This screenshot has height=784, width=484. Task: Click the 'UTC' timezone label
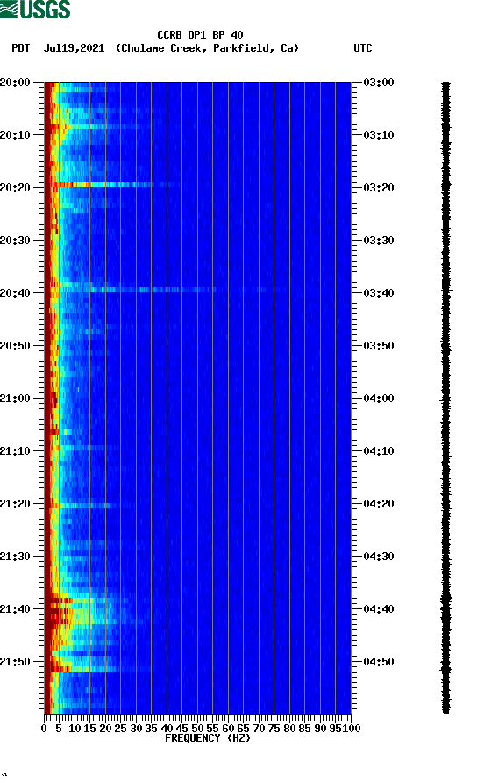tap(363, 48)
